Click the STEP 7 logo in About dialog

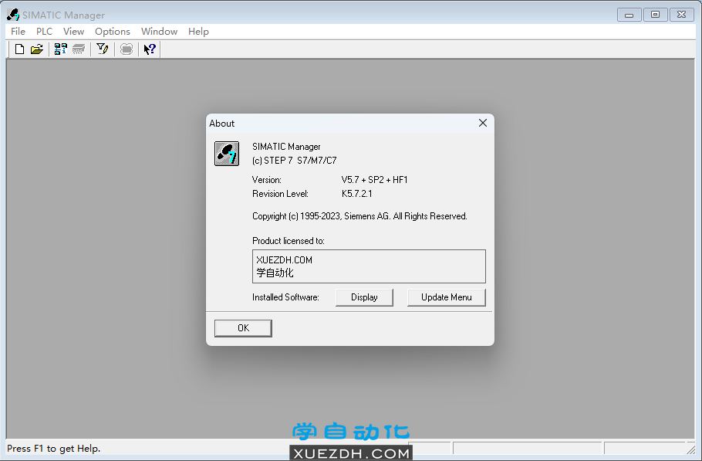click(227, 154)
